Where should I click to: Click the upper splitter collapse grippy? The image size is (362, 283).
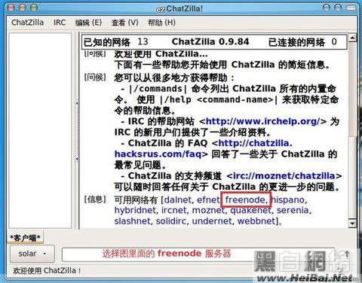77,103
